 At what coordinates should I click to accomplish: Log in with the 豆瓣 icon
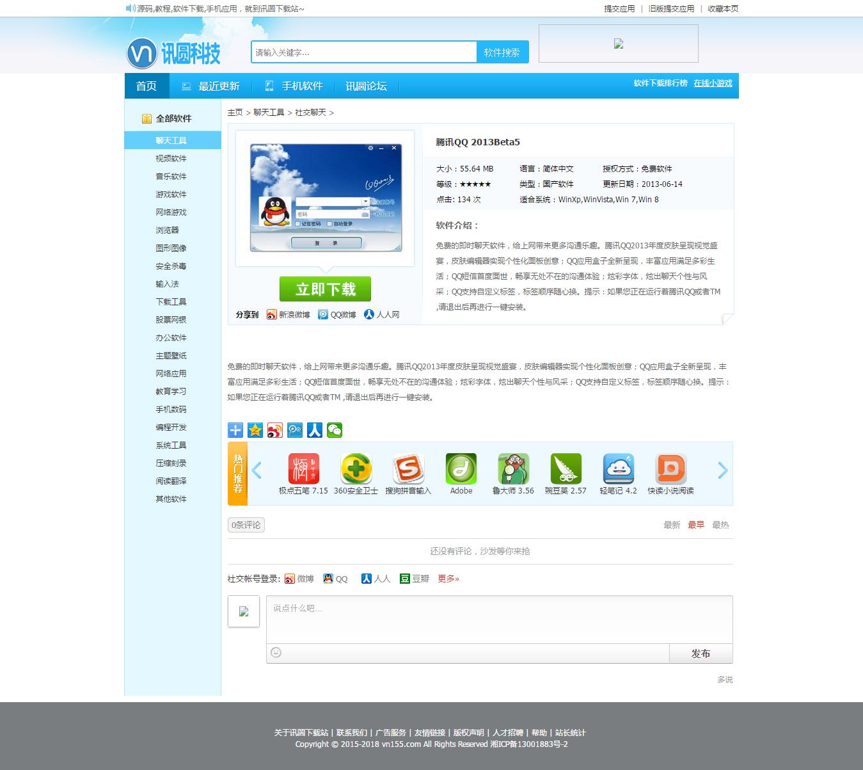point(407,578)
